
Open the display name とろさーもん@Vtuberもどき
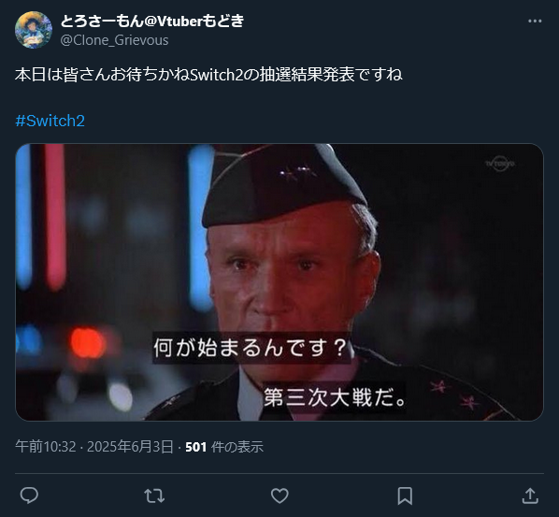pyautogui.click(x=152, y=22)
